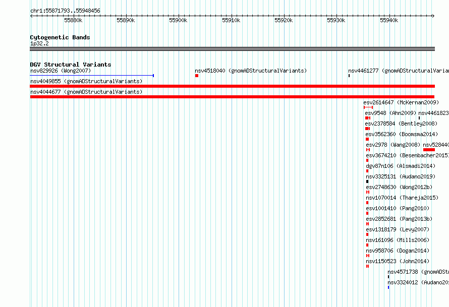Open esv2748630 (Wong2012b) variant
Screen dimensions: 449x307
[399, 187]
